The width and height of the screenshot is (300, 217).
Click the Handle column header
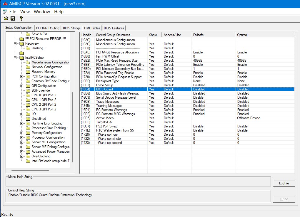click(87, 35)
